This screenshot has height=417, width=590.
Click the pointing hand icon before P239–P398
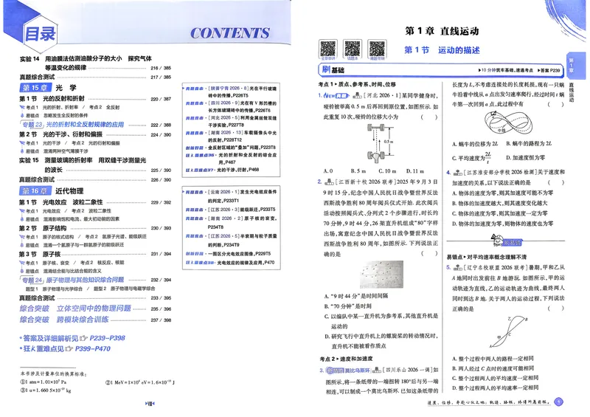(83, 338)
